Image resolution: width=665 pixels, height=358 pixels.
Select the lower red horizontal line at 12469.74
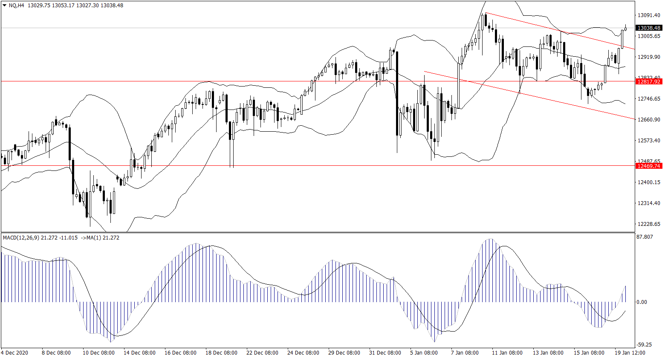(298, 165)
